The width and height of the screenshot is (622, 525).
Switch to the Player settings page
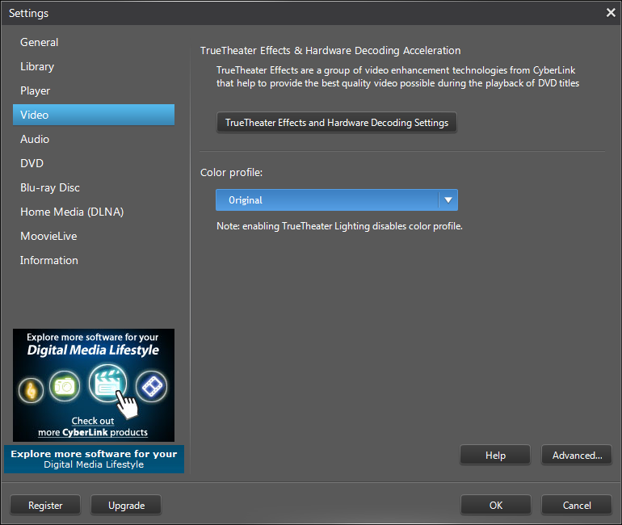tap(36, 90)
